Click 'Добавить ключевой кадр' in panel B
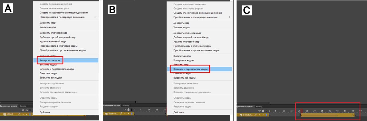This screenshot has width=367, height=121. 187,33
